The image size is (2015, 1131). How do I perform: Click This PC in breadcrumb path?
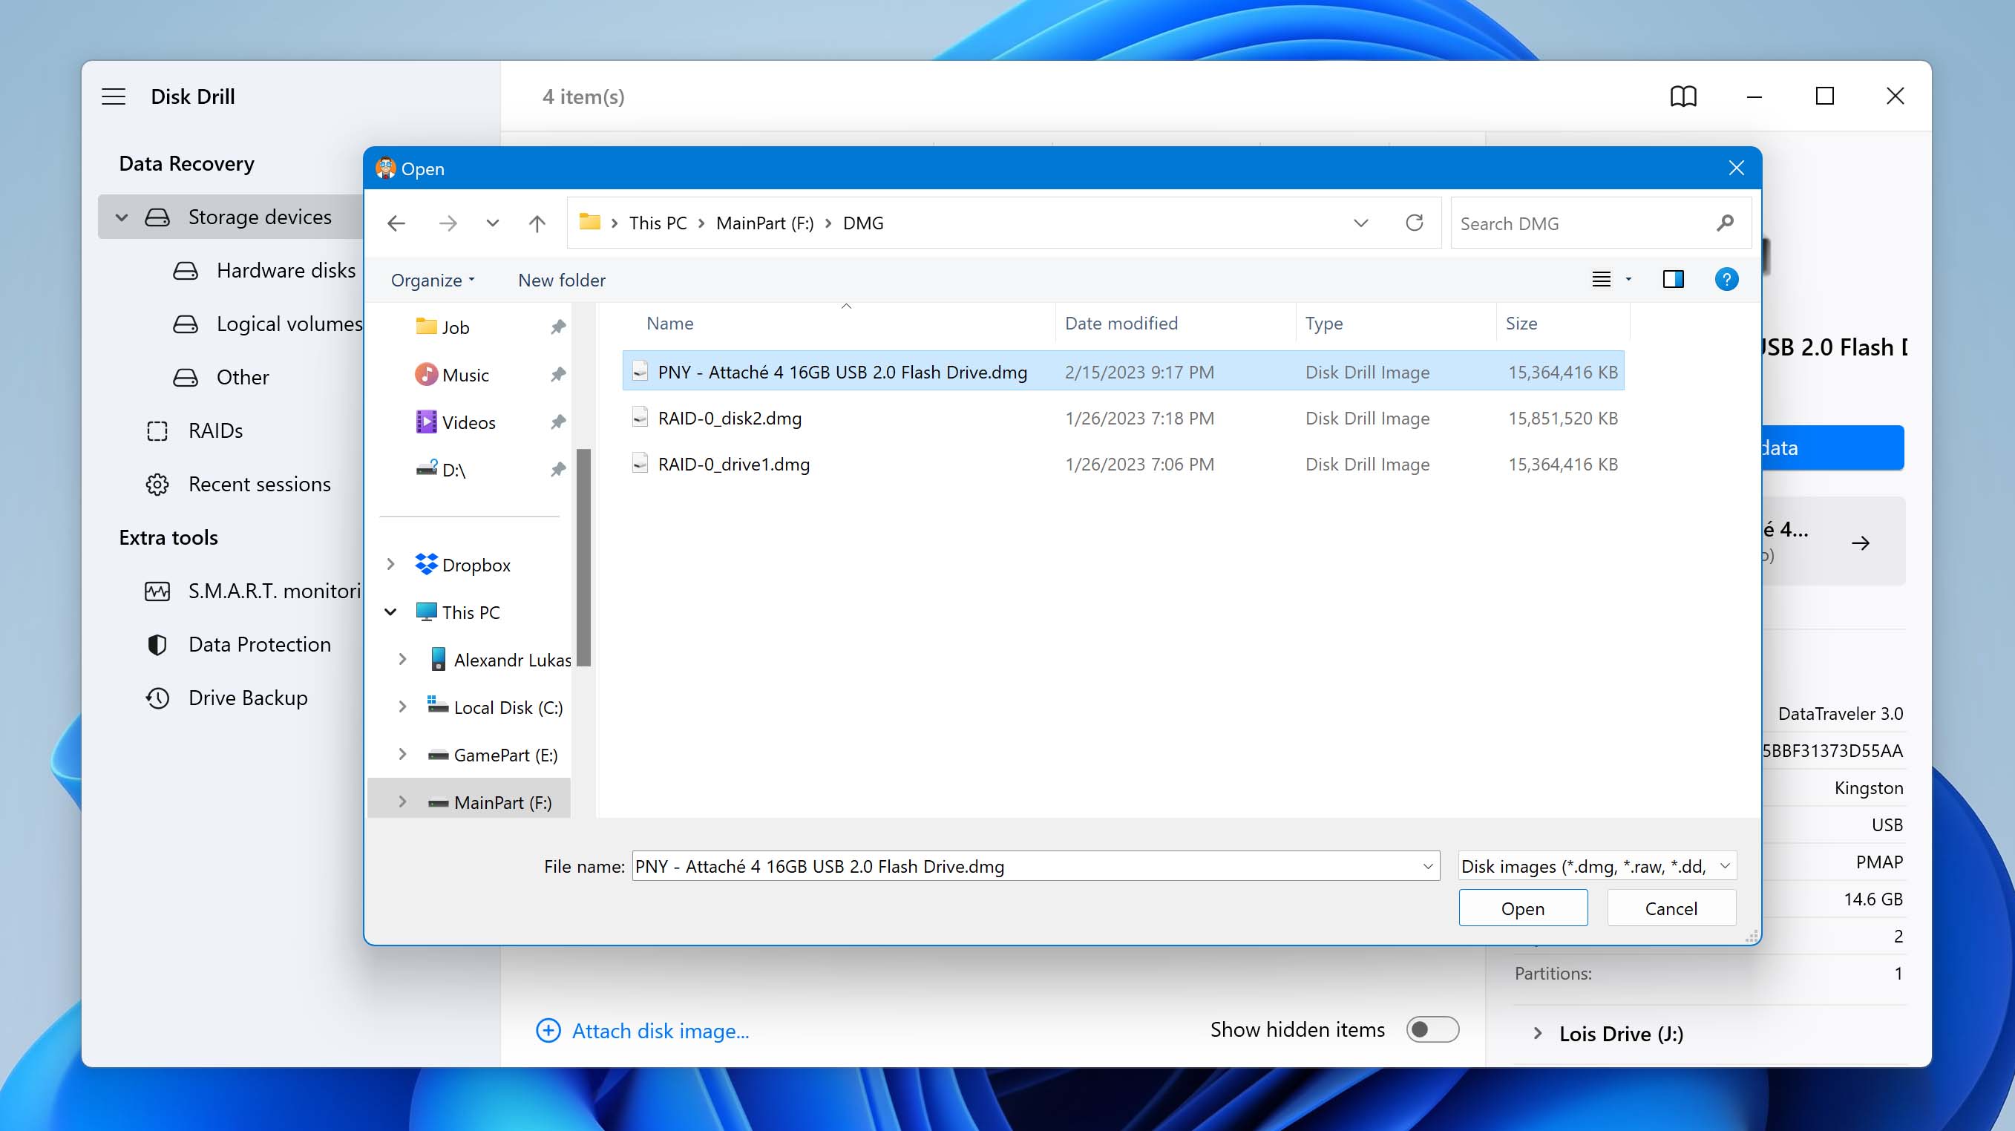pos(658,223)
